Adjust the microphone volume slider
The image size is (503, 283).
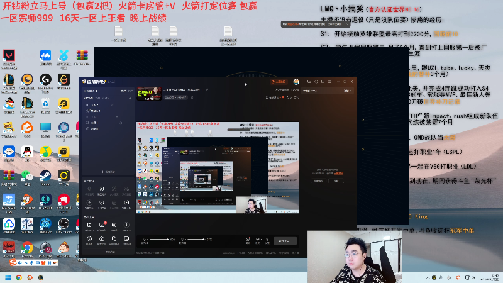159,239
